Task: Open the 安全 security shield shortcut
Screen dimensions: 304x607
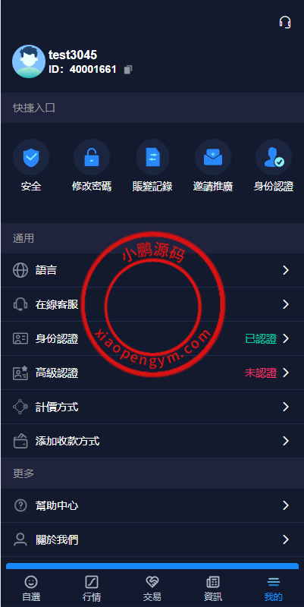Action: click(31, 157)
